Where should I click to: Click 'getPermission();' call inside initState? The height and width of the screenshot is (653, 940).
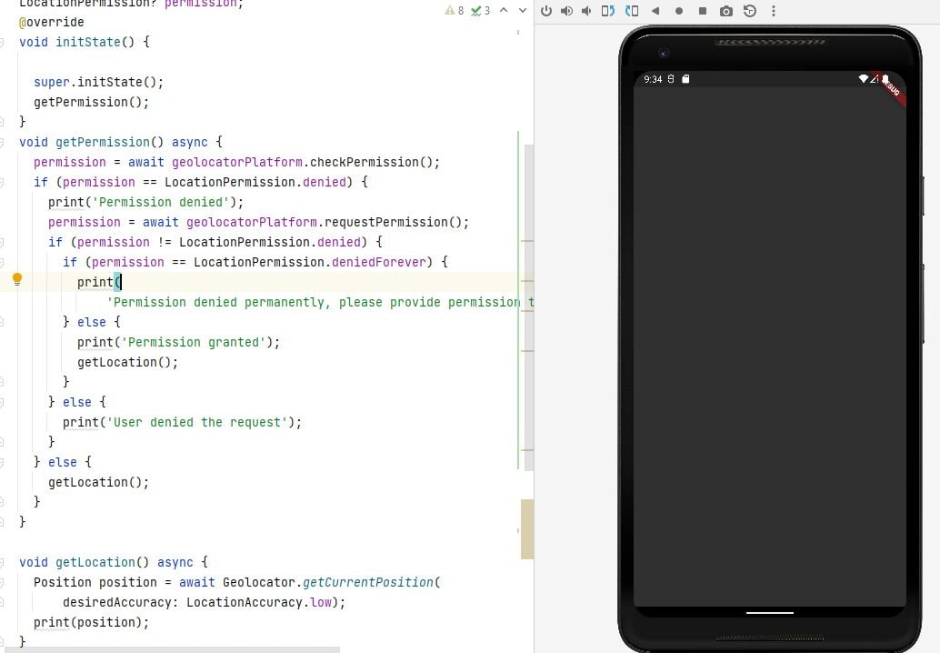91,102
